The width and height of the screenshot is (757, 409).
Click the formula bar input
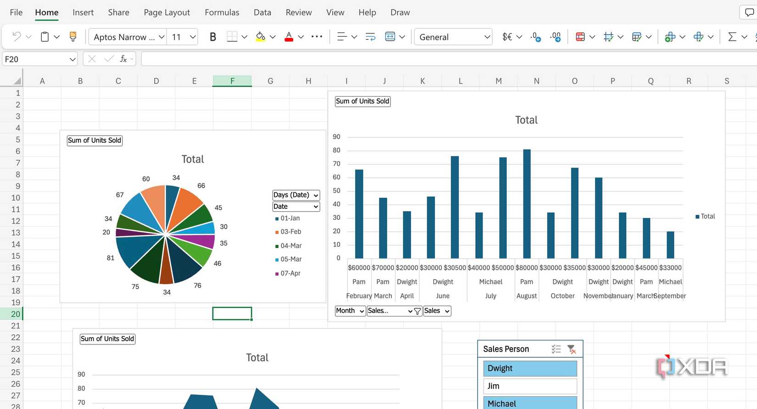pyautogui.click(x=449, y=59)
